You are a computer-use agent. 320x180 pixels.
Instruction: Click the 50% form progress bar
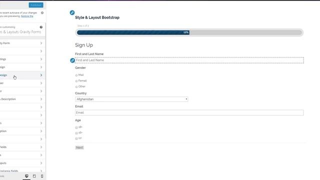(189, 32)
